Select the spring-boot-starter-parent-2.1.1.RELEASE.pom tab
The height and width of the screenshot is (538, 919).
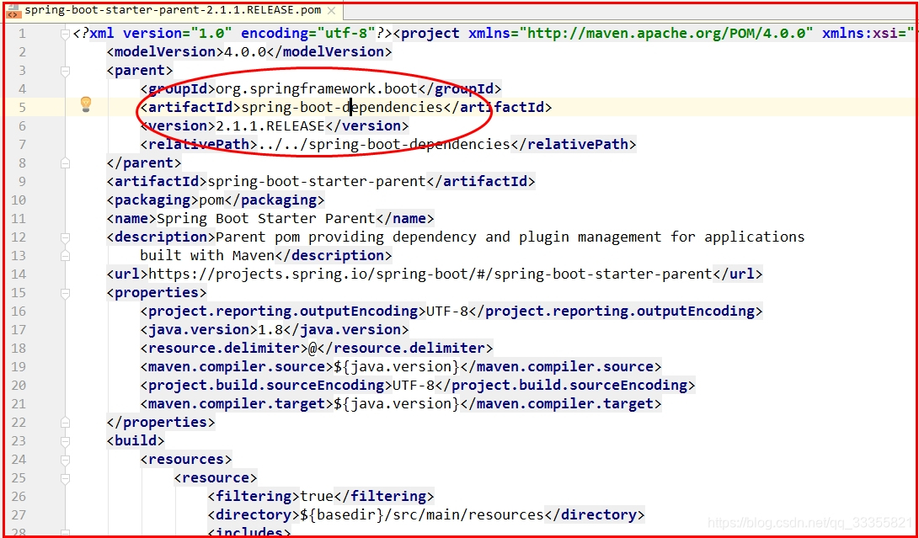click(x=173, y=11)
